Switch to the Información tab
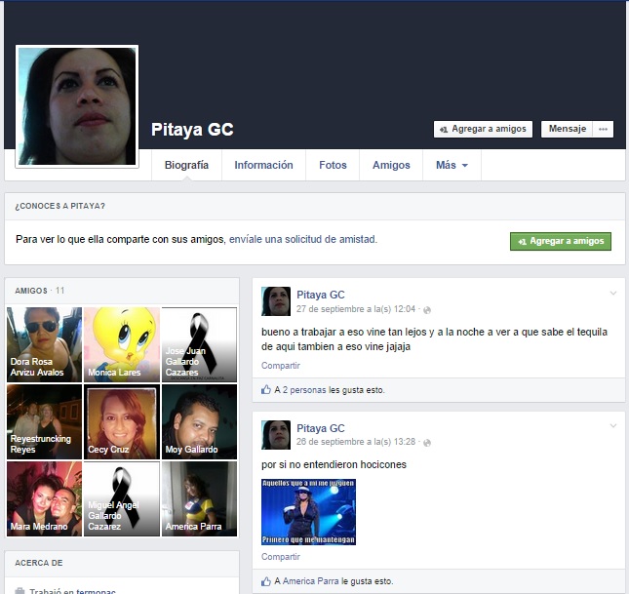The height and width of the screenshot is (594, 629). (263, 166)
